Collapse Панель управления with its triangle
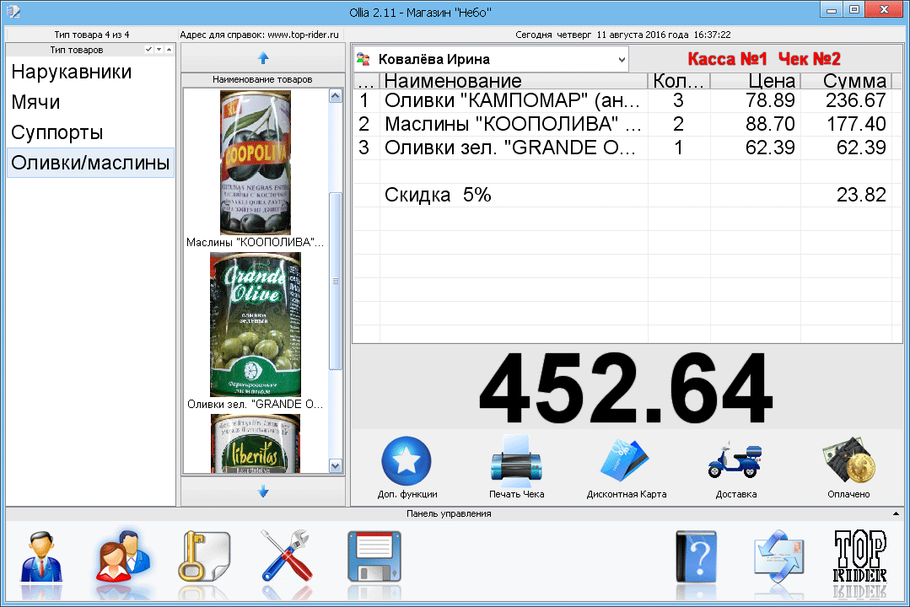Image resolution: width=910 pixels, height=607 pixels. tap(896, 513)
